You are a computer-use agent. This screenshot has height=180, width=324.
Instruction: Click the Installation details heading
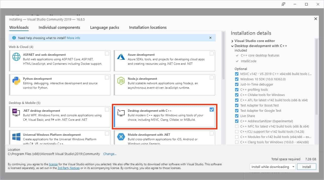pos(251,33)
